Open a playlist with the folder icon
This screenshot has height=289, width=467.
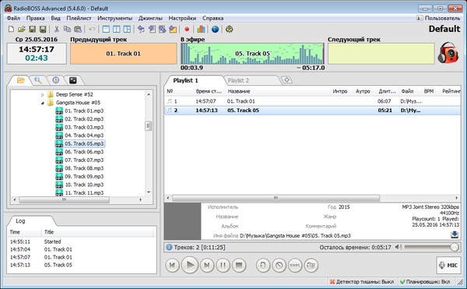coord(22,29)
